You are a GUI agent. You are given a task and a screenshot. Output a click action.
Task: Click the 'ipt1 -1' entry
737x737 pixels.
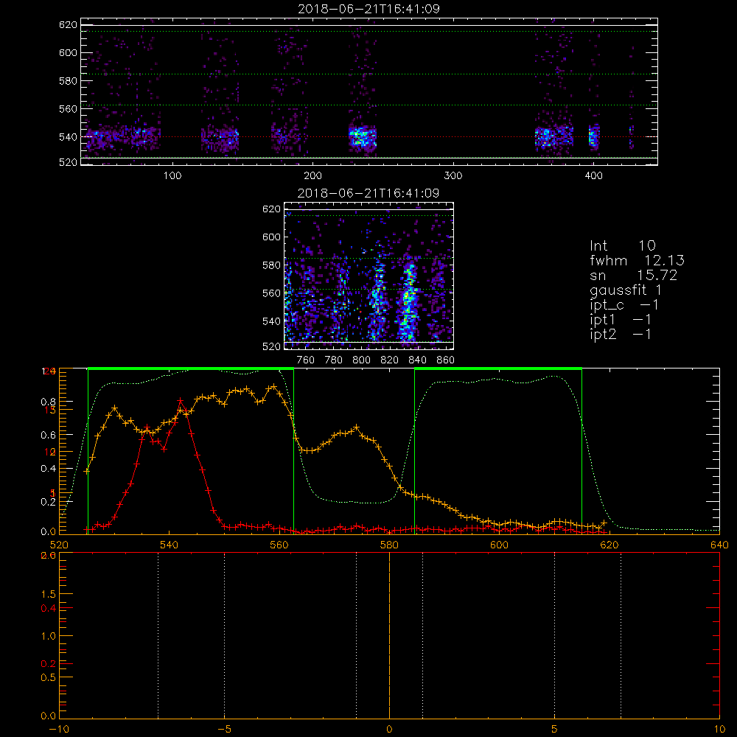(621, 320)
